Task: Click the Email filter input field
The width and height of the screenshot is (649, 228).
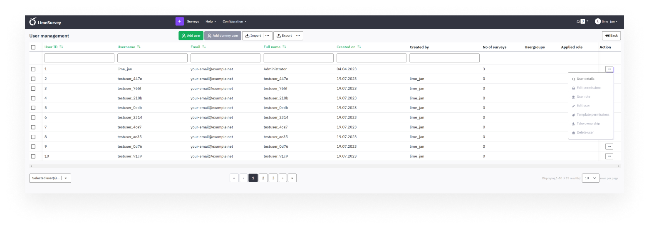Action: 225,58
